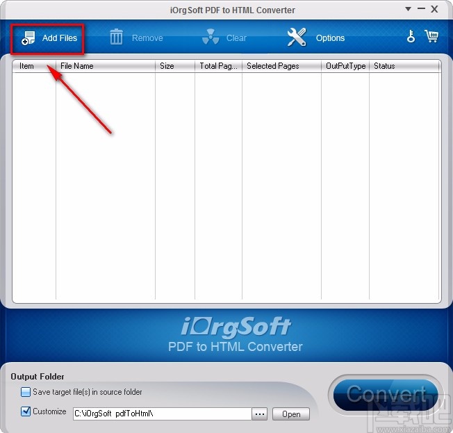Open Options via the wrench icon
453x433 pixels.
coord(297,37)
